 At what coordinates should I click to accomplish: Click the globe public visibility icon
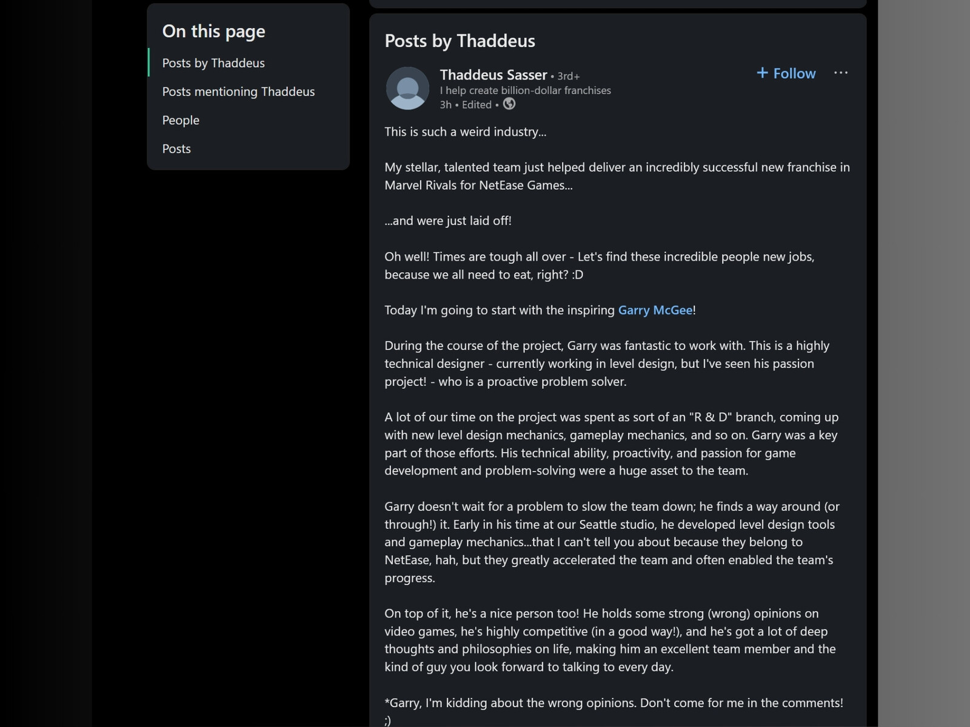click(509, 104)
